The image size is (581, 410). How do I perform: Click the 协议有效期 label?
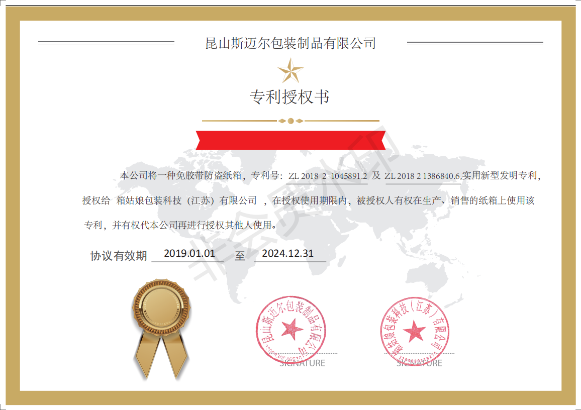coord(119,256)
